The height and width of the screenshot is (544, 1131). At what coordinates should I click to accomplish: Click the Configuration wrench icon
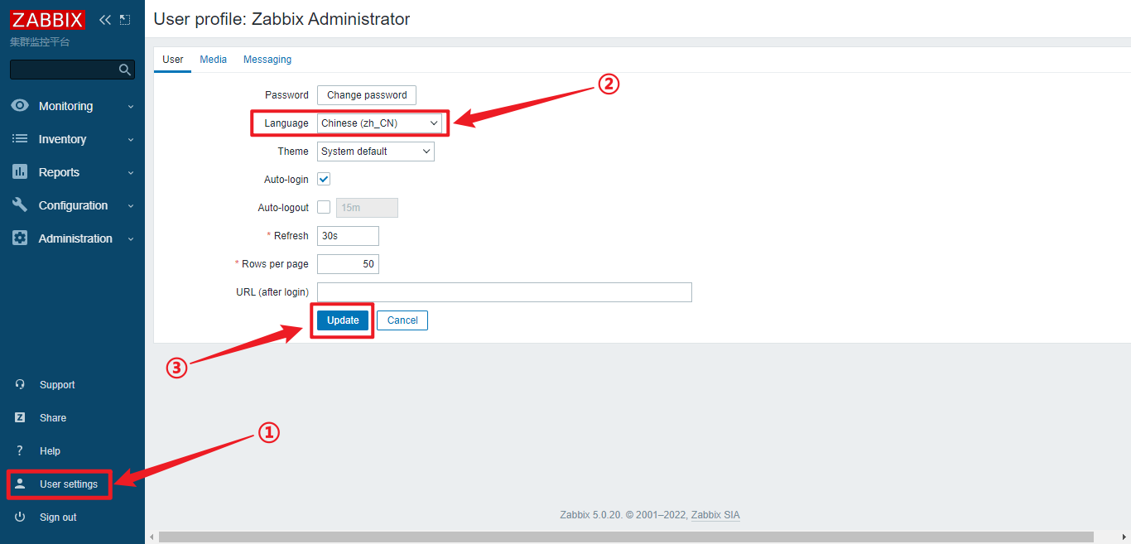(x=20, y=205)
